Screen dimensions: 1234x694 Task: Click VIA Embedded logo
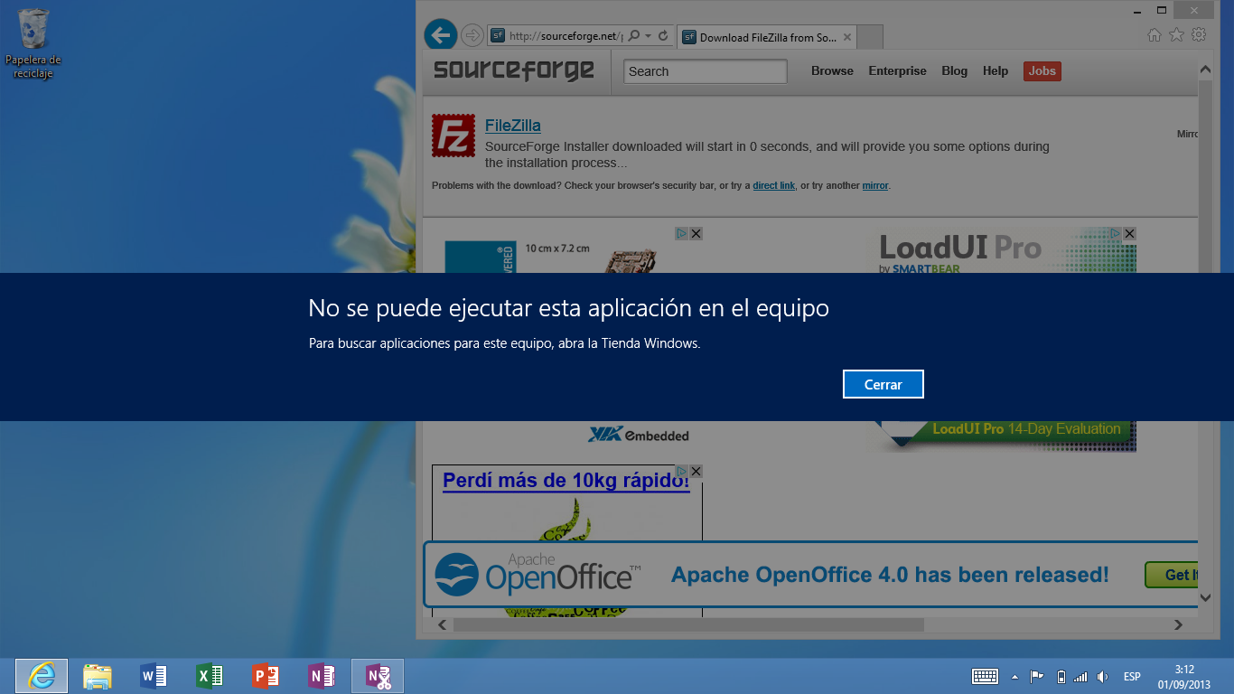[639, 435]
